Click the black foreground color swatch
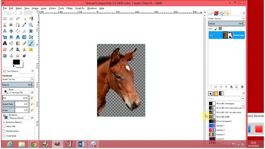 coord(16,62)
